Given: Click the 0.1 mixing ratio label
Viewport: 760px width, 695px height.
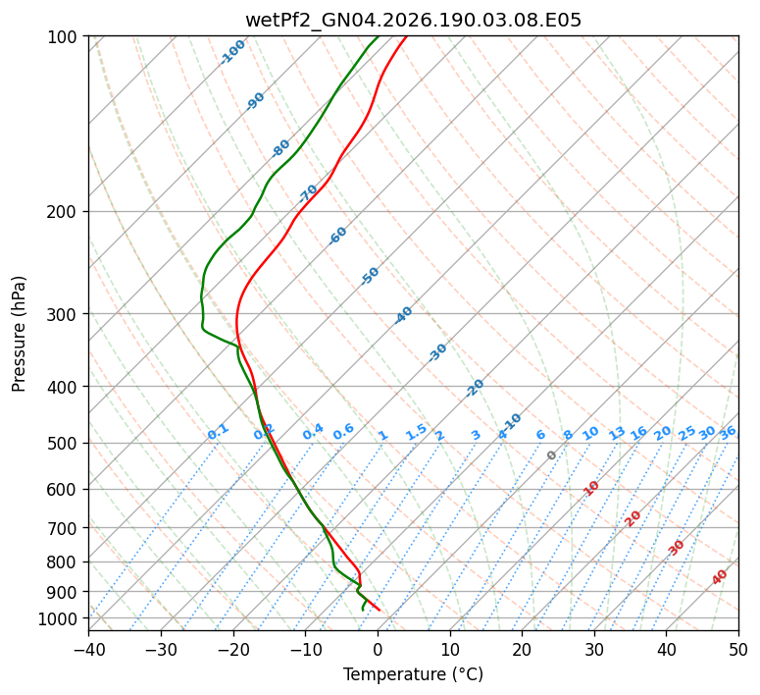Looking at the screenshot, I should (x=218, y=432).
